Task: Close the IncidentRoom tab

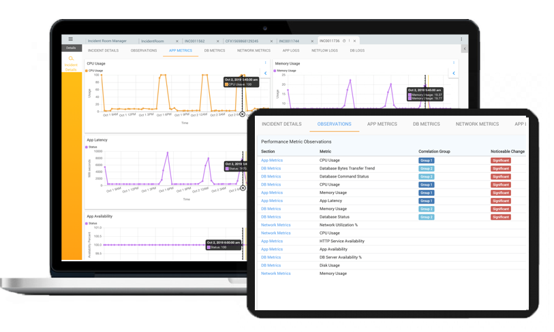Action: point(177,41)
